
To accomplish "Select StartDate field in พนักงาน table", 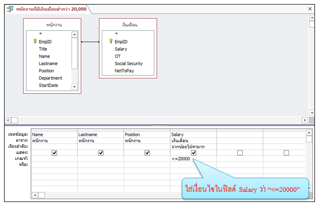I will coord(49,86).
